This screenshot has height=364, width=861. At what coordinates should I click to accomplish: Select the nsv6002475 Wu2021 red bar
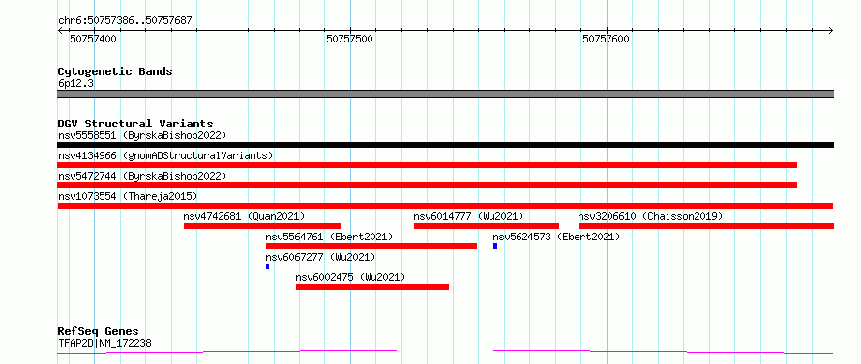click(x=372, y=287)
